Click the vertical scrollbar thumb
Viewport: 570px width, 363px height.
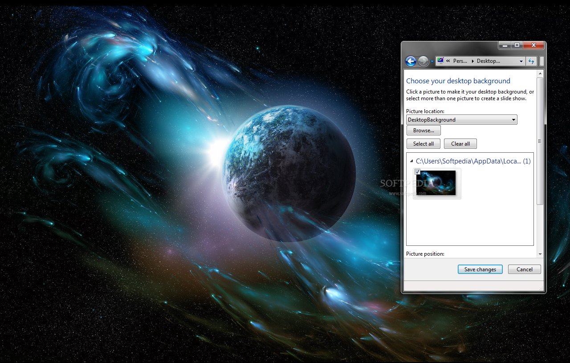click(x=540, y=141)
